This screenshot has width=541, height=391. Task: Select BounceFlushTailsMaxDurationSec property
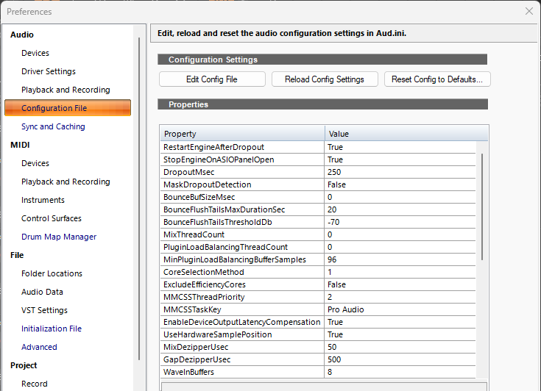point(242,209)
